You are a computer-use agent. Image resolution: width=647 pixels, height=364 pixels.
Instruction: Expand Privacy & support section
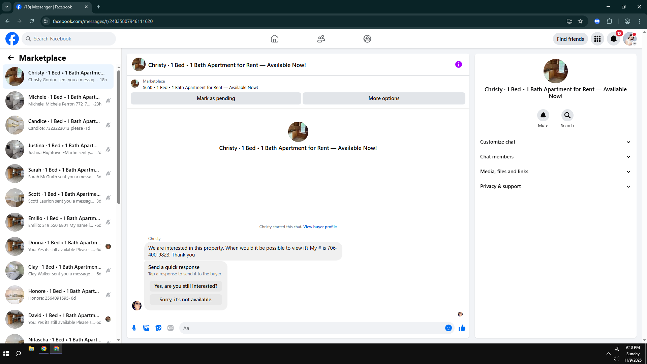[555, 186]
